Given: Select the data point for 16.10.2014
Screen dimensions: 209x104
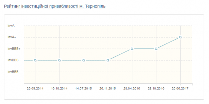Looking at the screenshot, I should [60, 60].
